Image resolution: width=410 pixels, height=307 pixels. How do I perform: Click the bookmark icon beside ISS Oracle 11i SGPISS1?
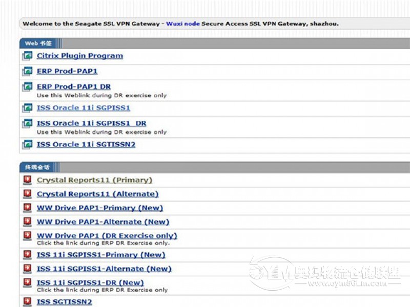[27, 107]
